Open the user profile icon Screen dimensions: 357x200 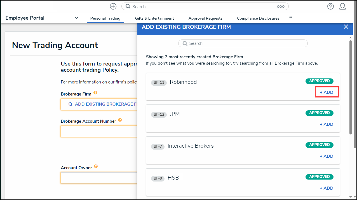pyautogui.click(x=342, y=6)
